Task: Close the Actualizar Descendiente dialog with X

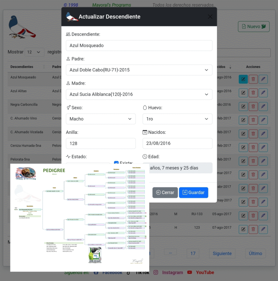Action: pyautogui.click(x=210, y=17)
